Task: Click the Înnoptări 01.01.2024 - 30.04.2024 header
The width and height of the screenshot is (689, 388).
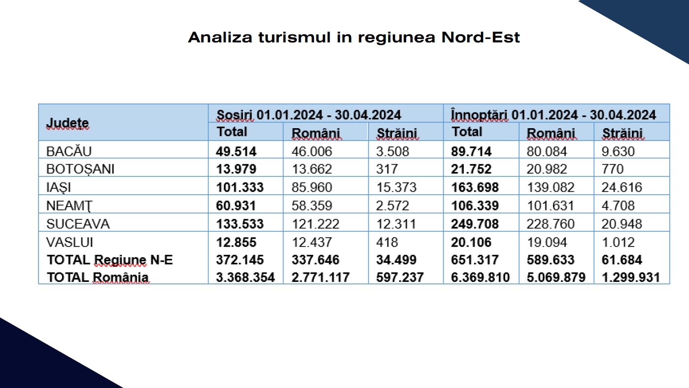Action: click(553, 115)
